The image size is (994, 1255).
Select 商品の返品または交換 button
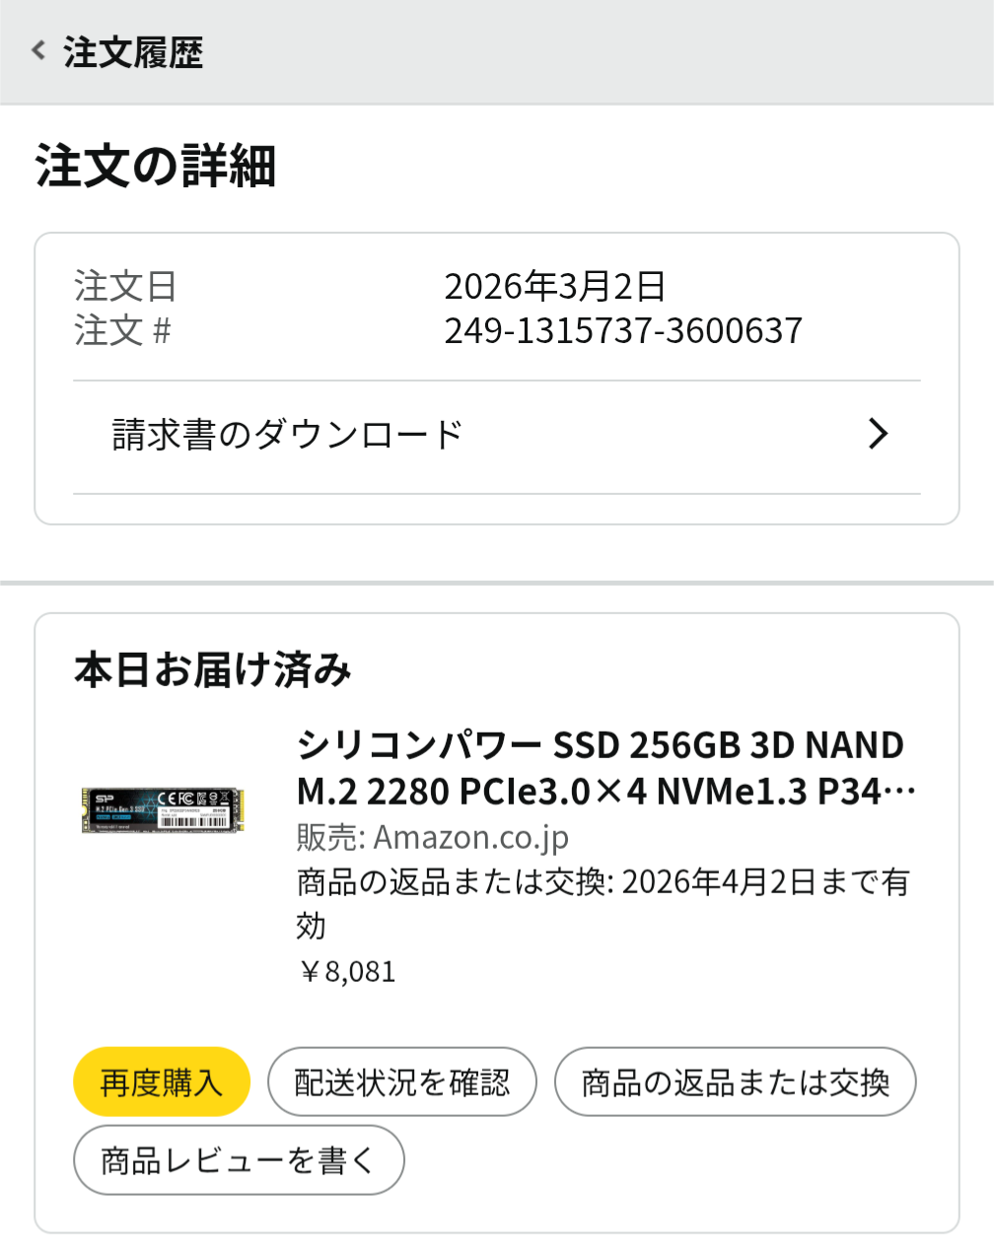[735, 1081]
